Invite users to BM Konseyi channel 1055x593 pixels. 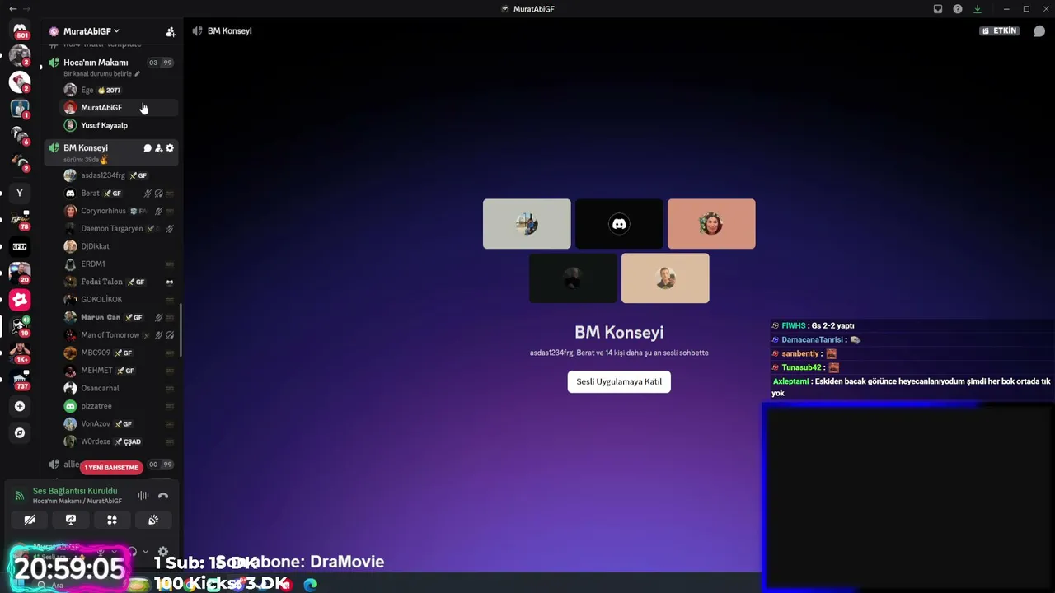click(159, 148)
